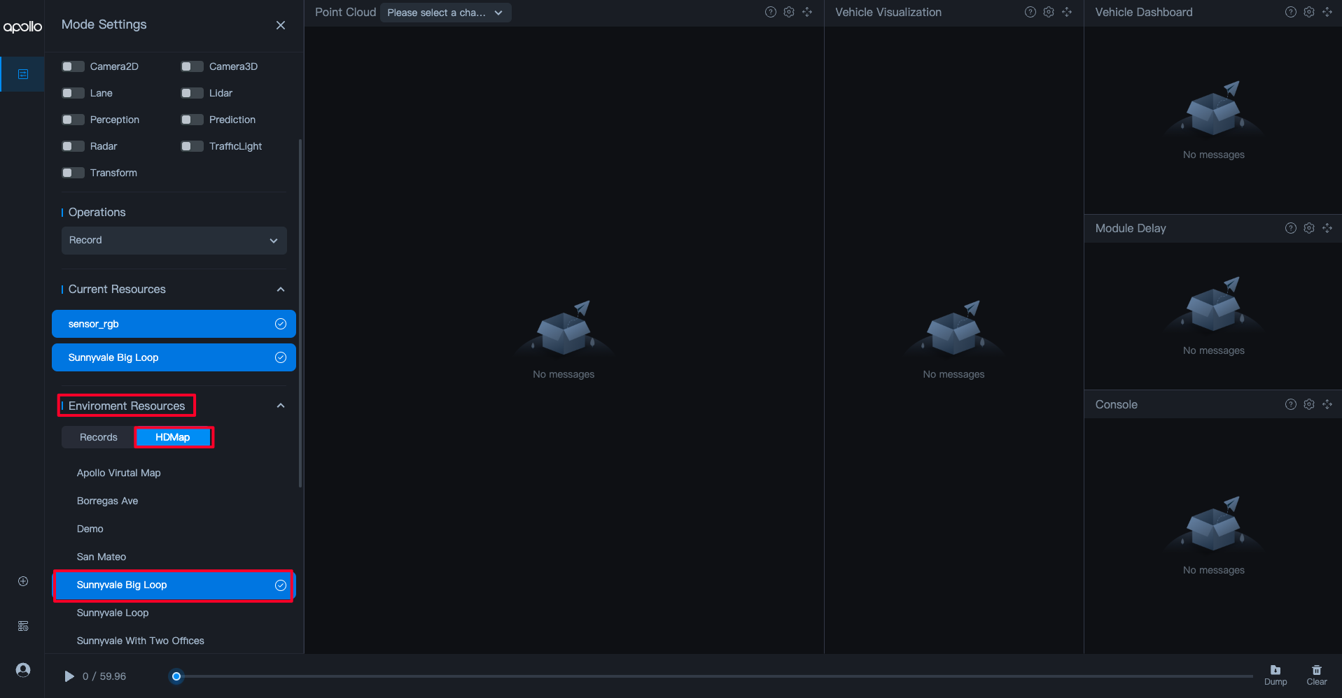Toggle the Perception module switch
Viewport: 1342px width, 698px height.
(73, 120)
